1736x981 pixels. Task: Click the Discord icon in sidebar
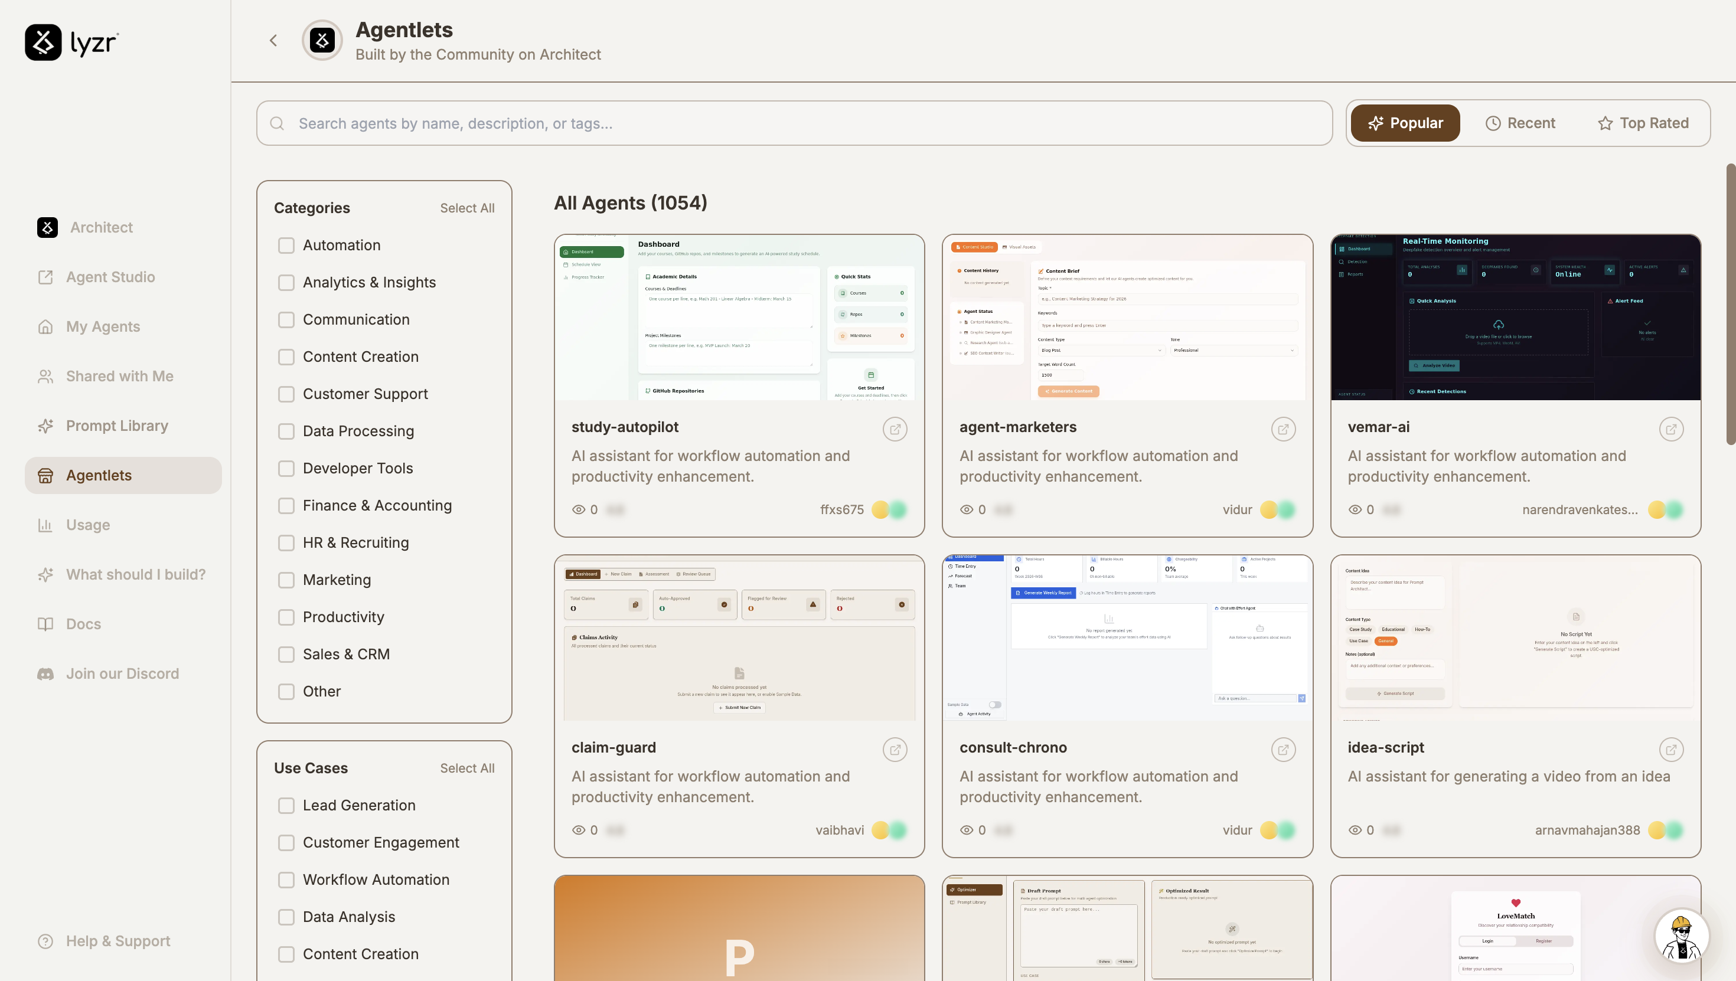45,673
